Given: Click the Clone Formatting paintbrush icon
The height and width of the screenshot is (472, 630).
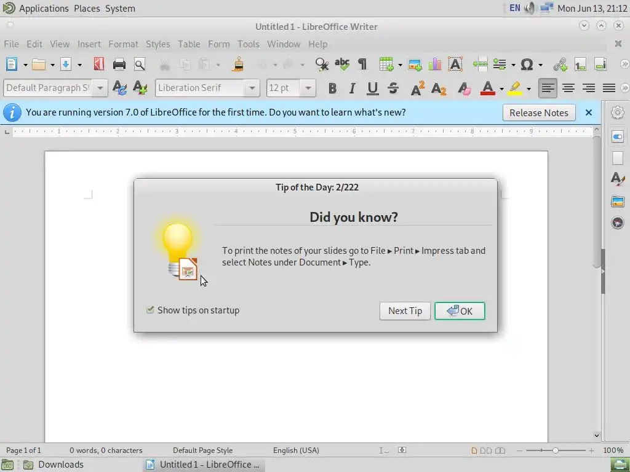Looking at the screenshot, I should [238, 64].
